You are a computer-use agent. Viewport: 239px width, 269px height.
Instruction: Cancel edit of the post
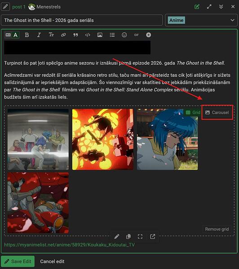tap(52, 261)
